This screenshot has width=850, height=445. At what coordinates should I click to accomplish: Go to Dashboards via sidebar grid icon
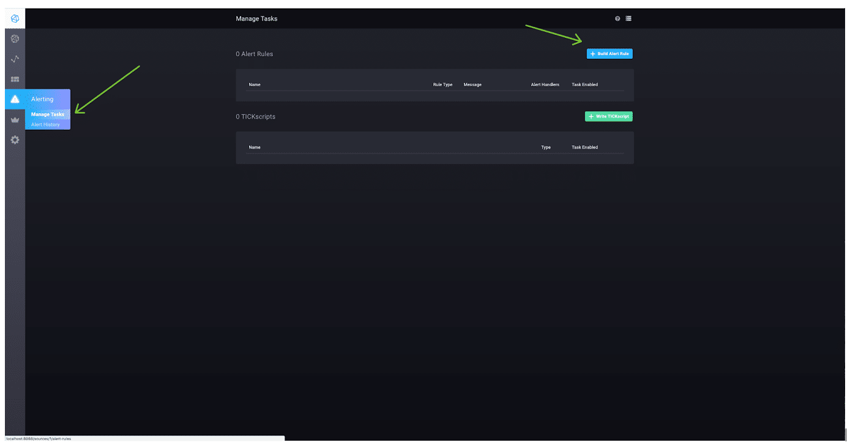point(15,79)
